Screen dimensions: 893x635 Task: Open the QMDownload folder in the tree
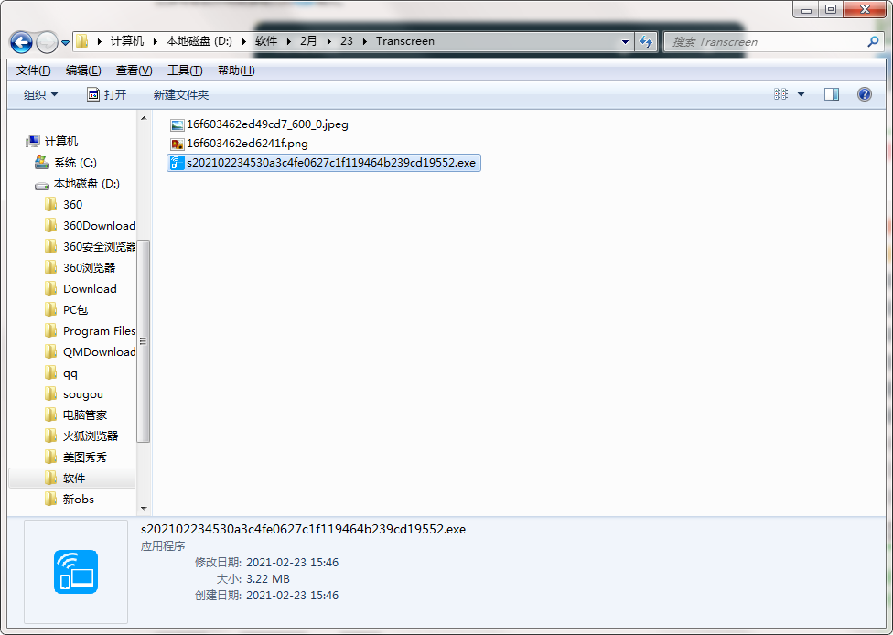99,352
